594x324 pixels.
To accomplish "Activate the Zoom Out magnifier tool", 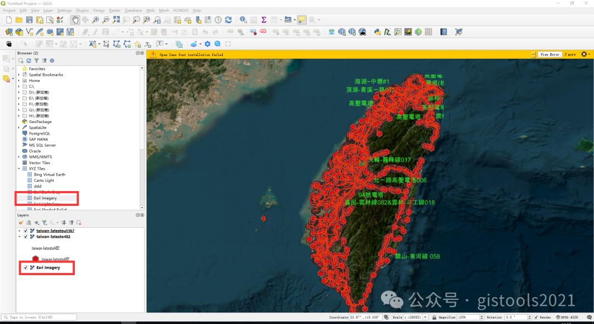I will coord(106,20).
